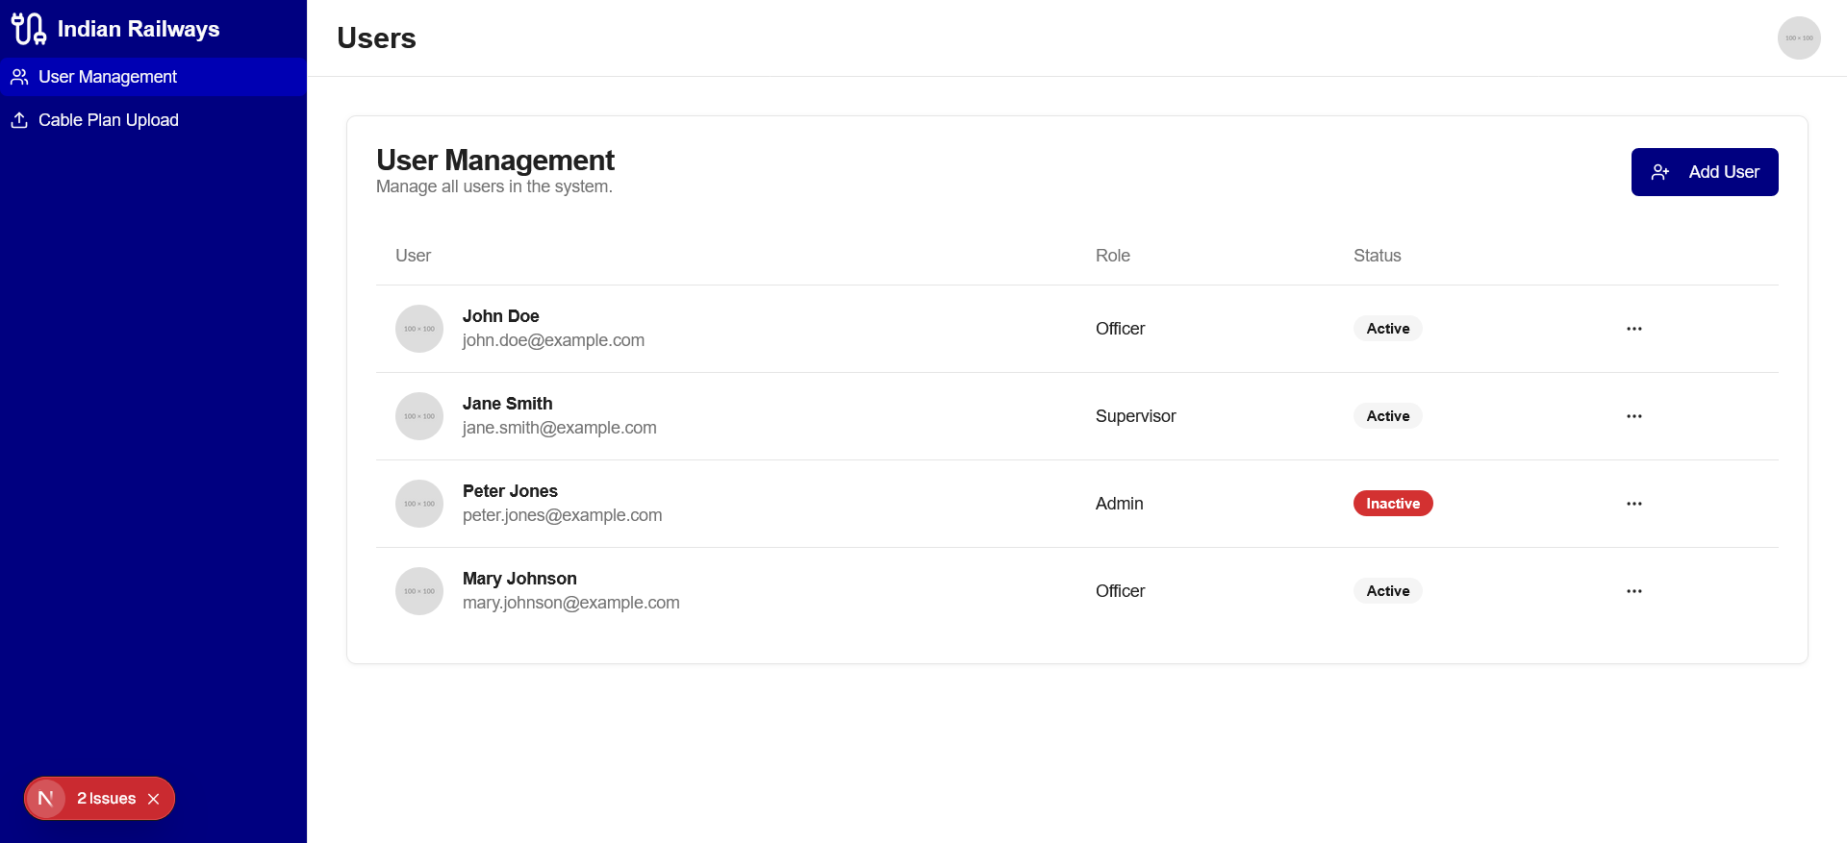Click the Inactive status badge for Peter Jones
1847x843 pixels.
[x=1392, y=504]
